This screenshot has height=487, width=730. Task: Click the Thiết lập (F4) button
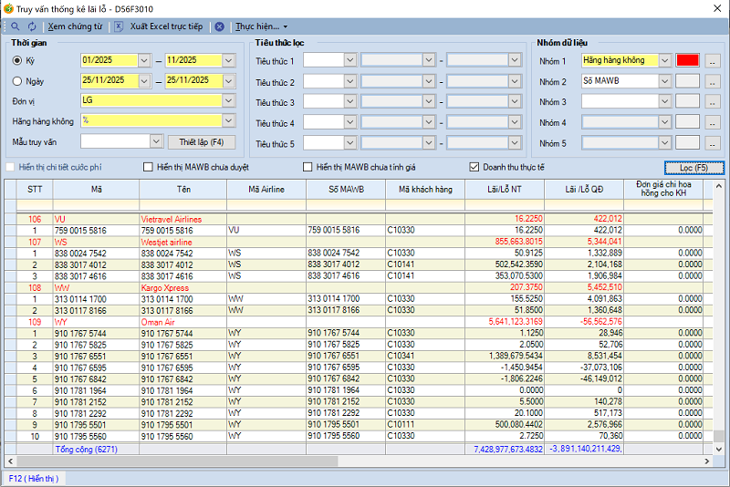(201, 141)
